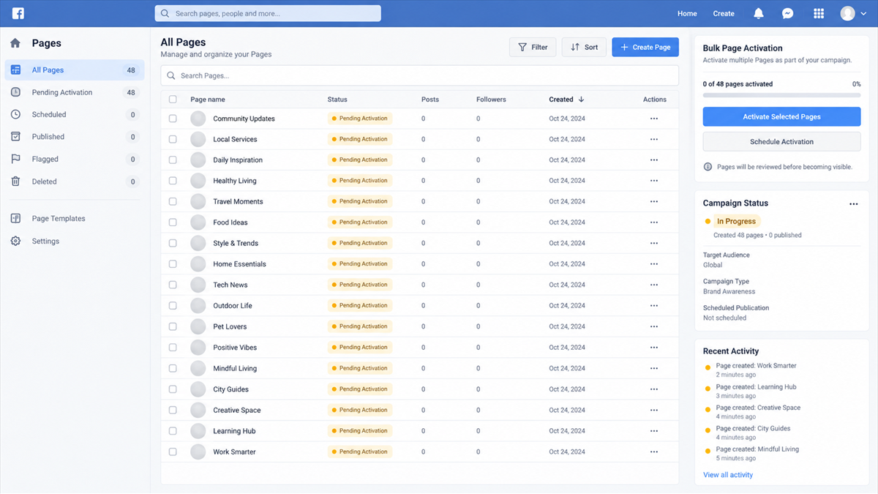Select All Pages in sidebar

point(75,70)
